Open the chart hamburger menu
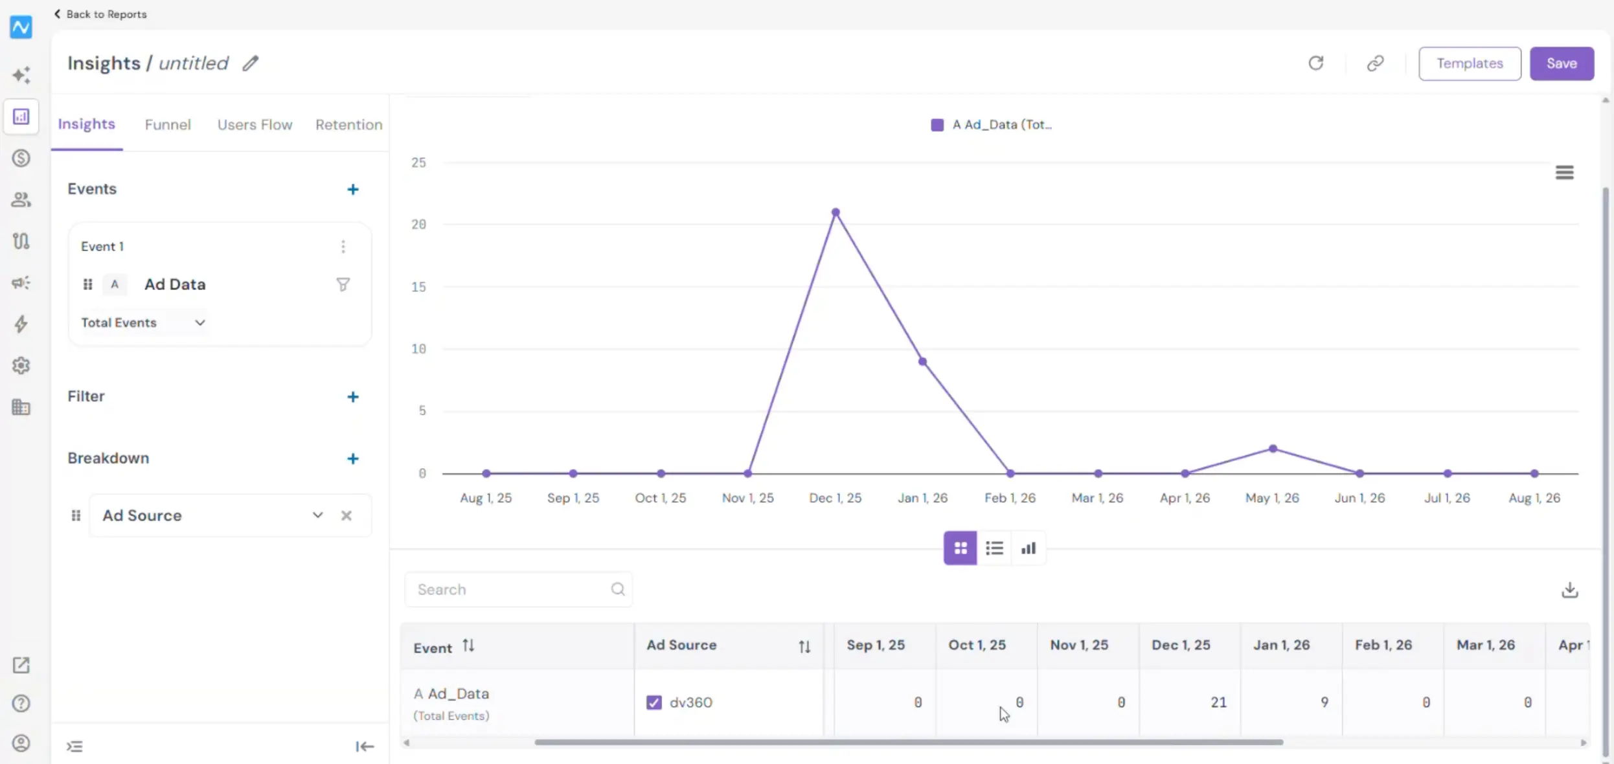 1564,172
